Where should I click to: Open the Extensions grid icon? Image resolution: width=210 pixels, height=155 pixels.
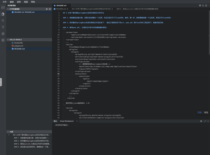pyautogui.click(x=3, y=40)
